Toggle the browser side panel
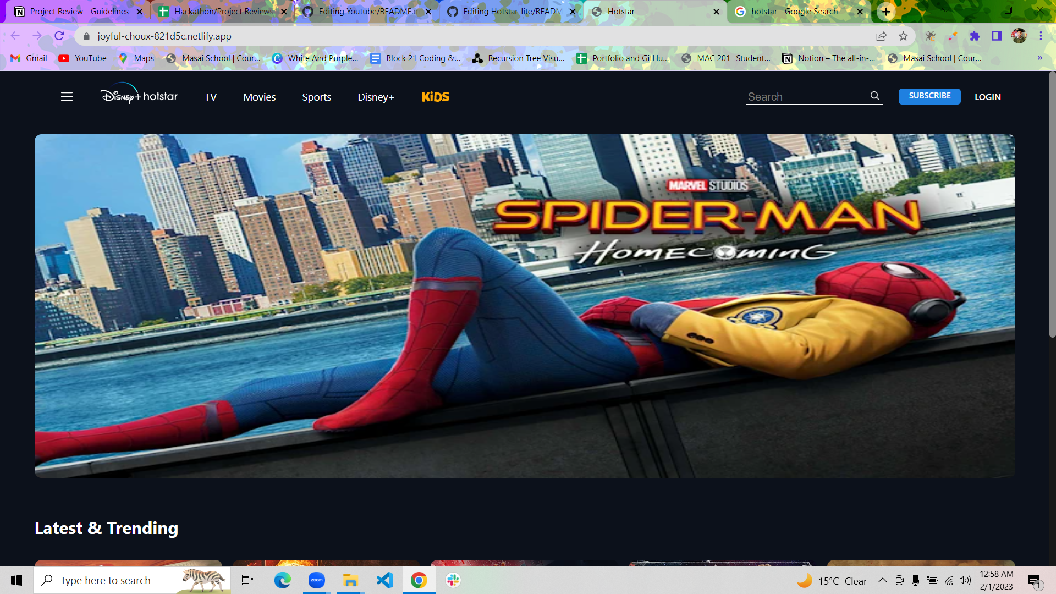The width and height of the screenshot is (1056, 594). point(997,36)
